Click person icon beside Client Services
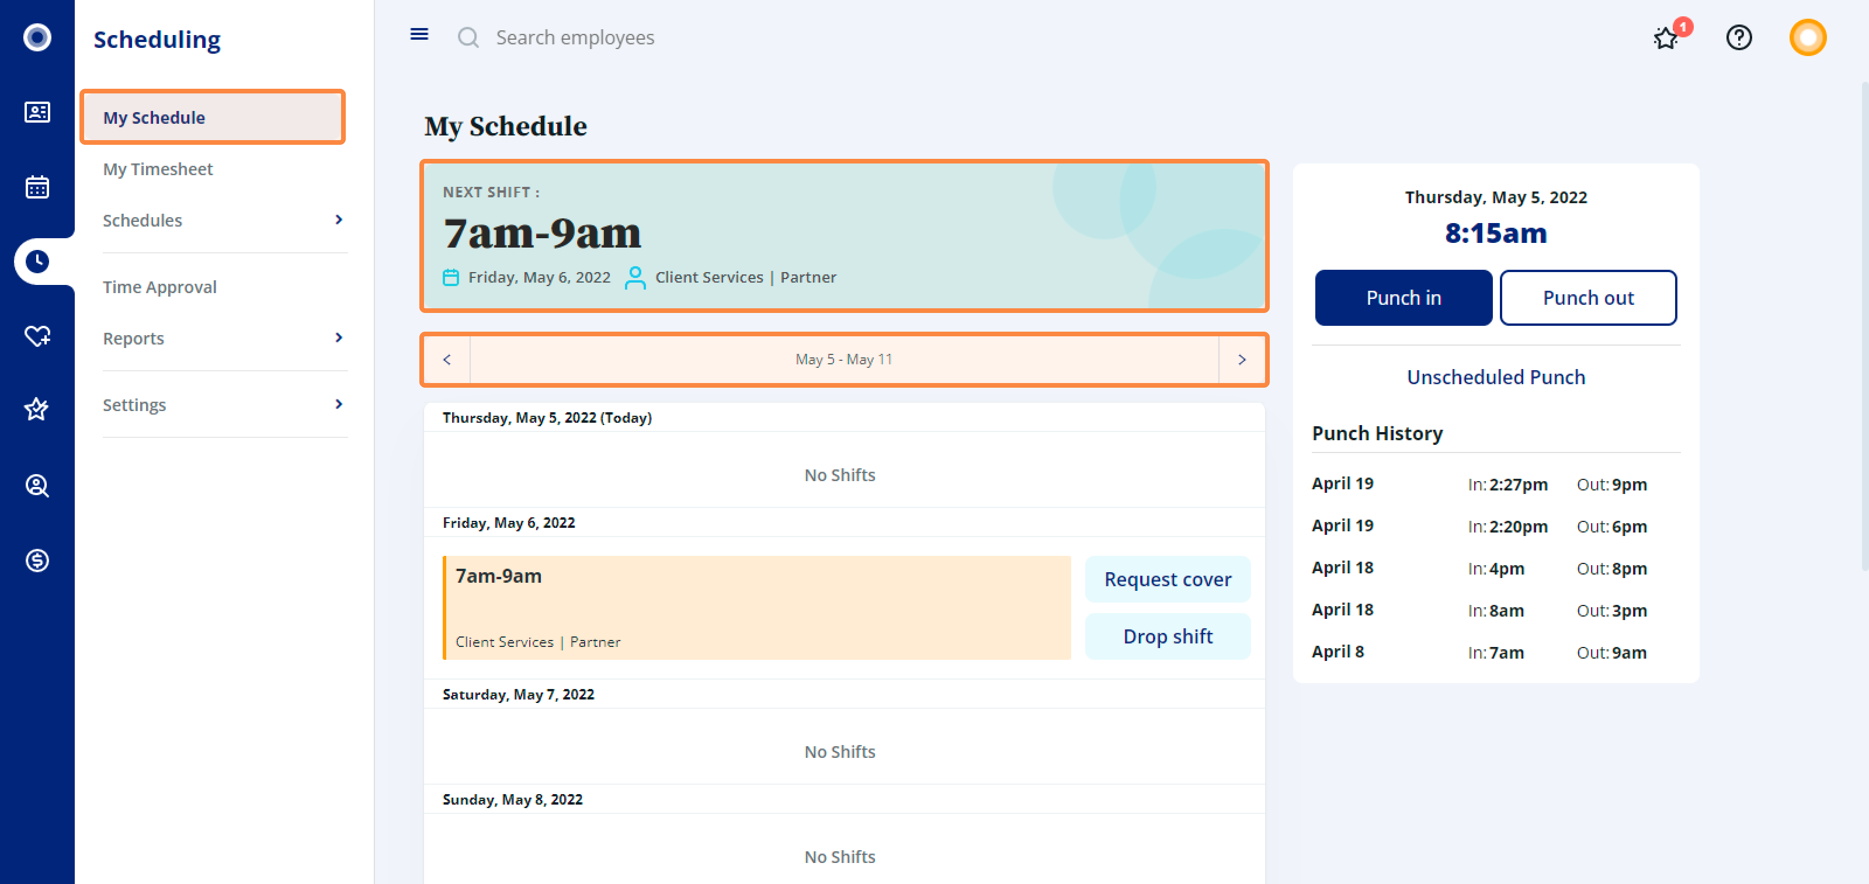This screenshot has height=884, width=1869. coord(635,277)
